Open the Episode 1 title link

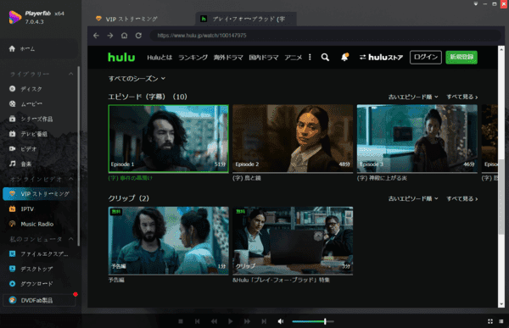[130, 178]
